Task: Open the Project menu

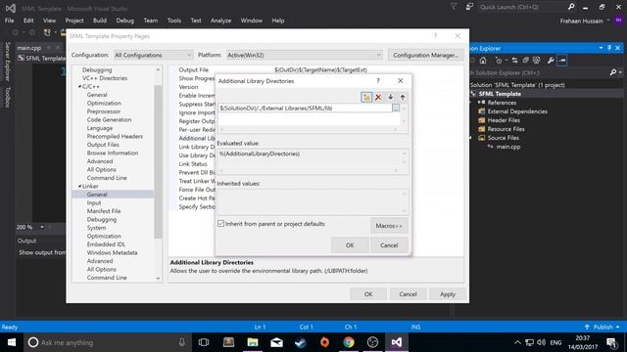Action: pyautogui.click(x=74, y=21)
